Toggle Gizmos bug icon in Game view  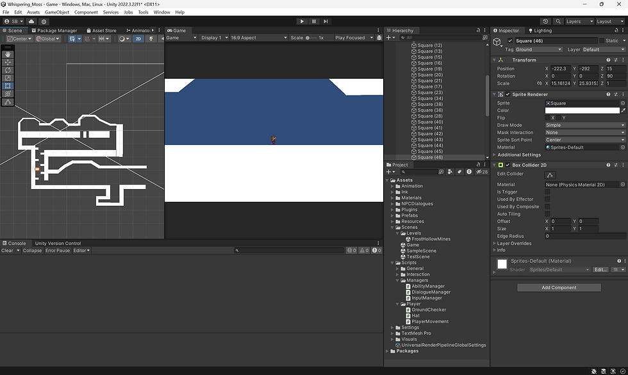coord(379,38)
